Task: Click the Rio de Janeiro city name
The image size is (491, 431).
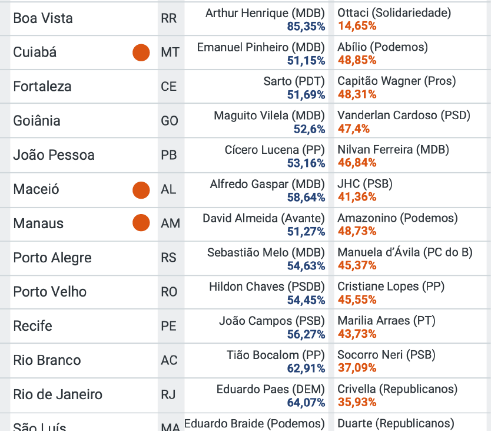Action: point(58,394)
